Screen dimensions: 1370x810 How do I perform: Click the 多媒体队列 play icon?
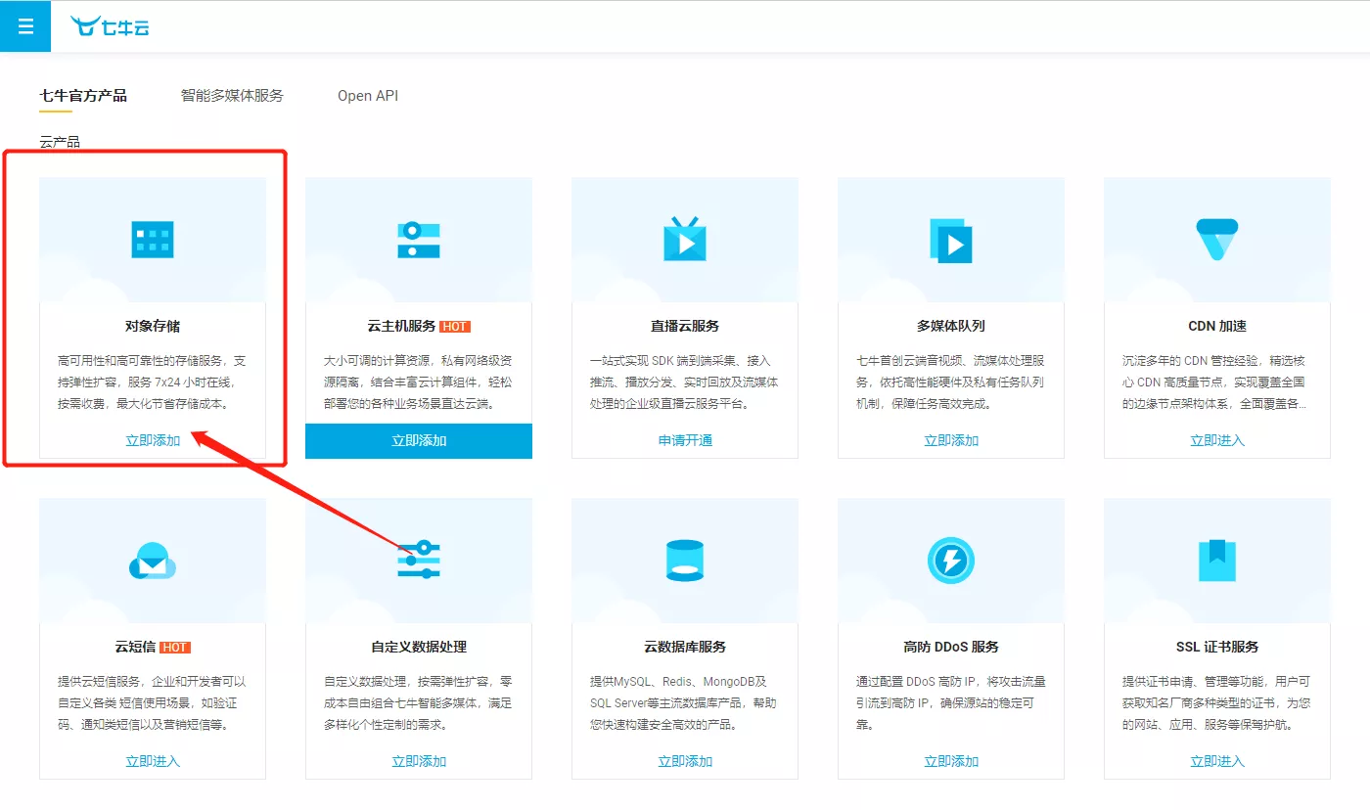click(x=951, y=240)
